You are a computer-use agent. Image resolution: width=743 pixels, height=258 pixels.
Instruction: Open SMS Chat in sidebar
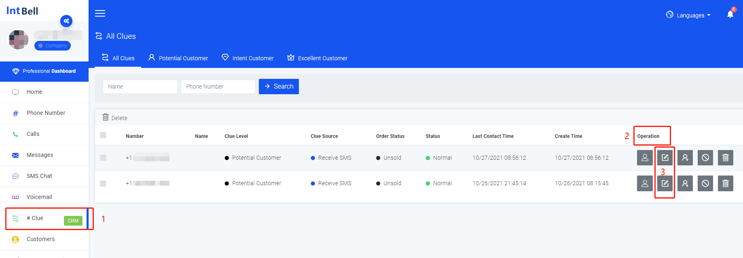click(44, 176)
